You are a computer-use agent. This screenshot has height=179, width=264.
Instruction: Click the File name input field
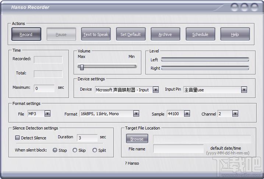pos(178,149)
